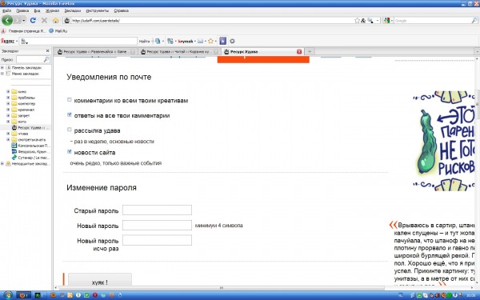Open the home page icon
This screenshot has height=300, width=480.
[x=55, y=21]
